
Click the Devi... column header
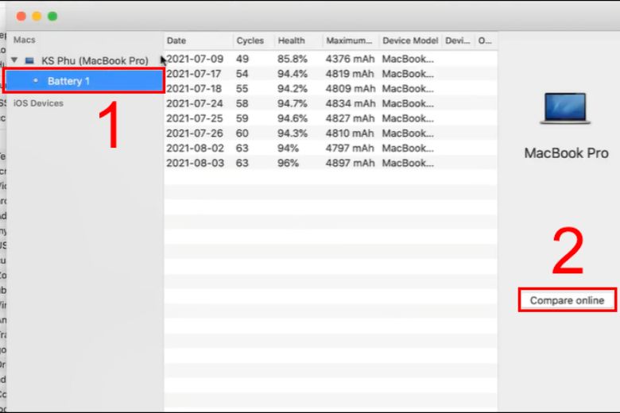click(x=458, y=41)
